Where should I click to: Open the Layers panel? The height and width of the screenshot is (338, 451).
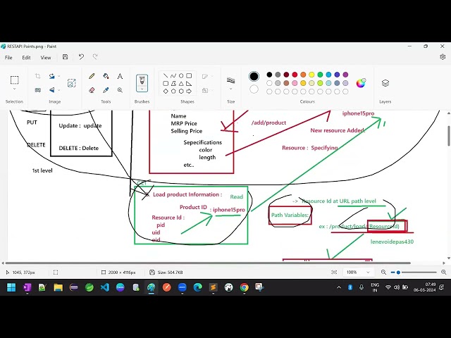pyautogui.click(x=385, y=83)
